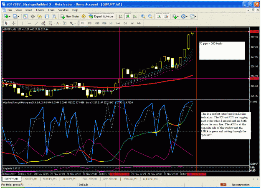Open the Help menu
261x188 pixels.
click(75, 10)
